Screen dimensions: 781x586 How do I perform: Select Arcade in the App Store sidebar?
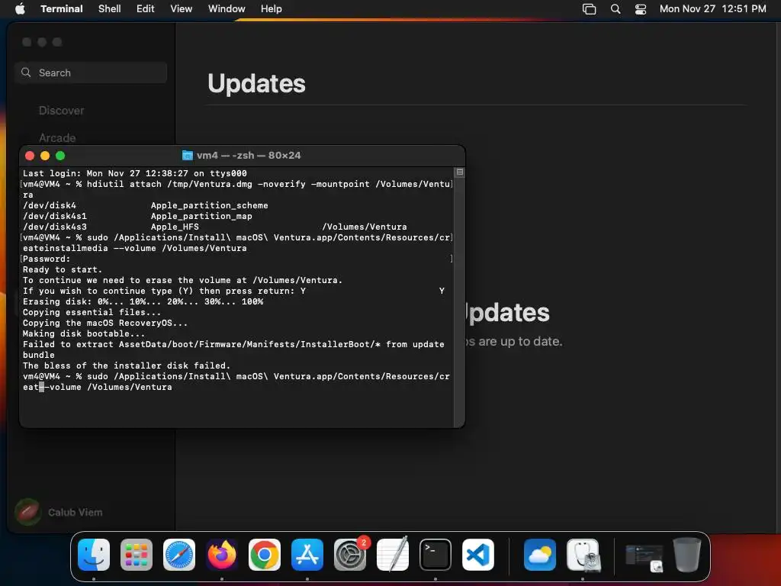(57, 137)
